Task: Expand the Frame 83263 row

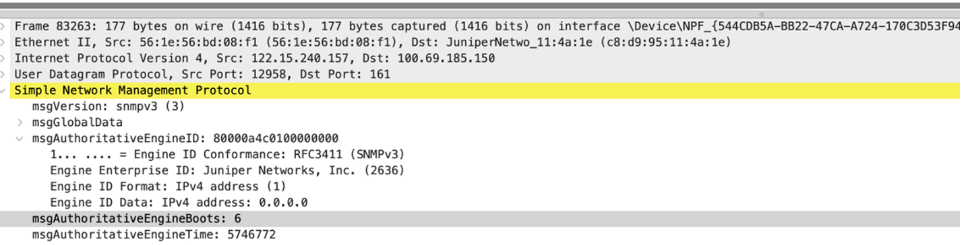Action: click(3, 26)
